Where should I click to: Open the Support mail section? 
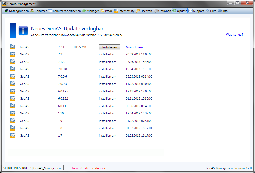click(196, 11)
